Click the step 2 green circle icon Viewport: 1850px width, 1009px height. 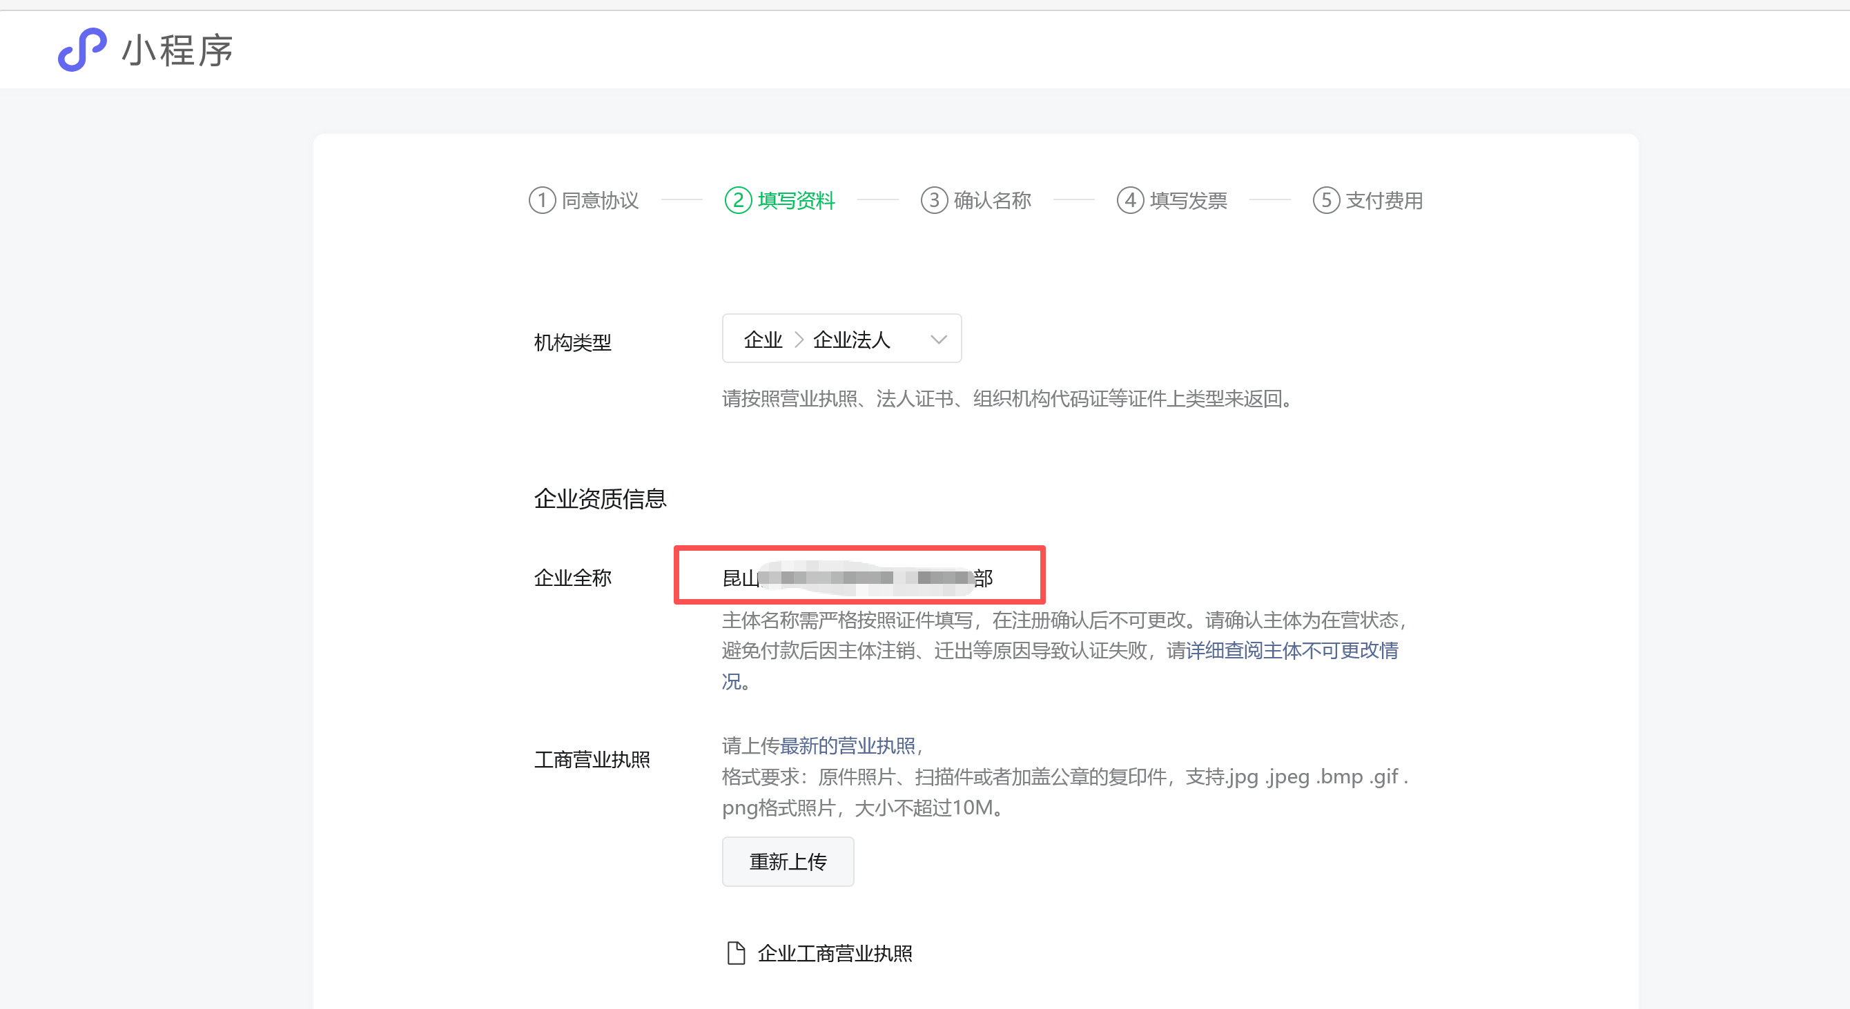click(x=739, y=200)
